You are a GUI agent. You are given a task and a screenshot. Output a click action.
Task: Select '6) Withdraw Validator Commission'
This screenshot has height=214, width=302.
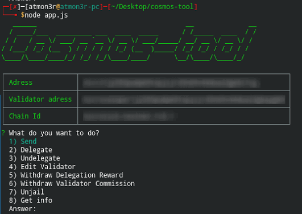(x=72, y=183)
